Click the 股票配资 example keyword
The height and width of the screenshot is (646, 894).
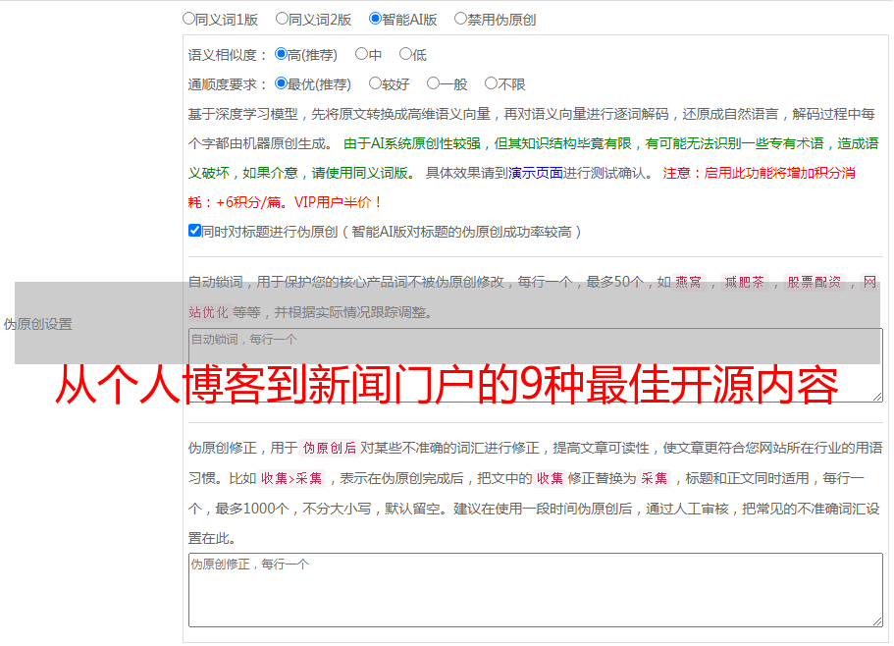tap(815, 282)
